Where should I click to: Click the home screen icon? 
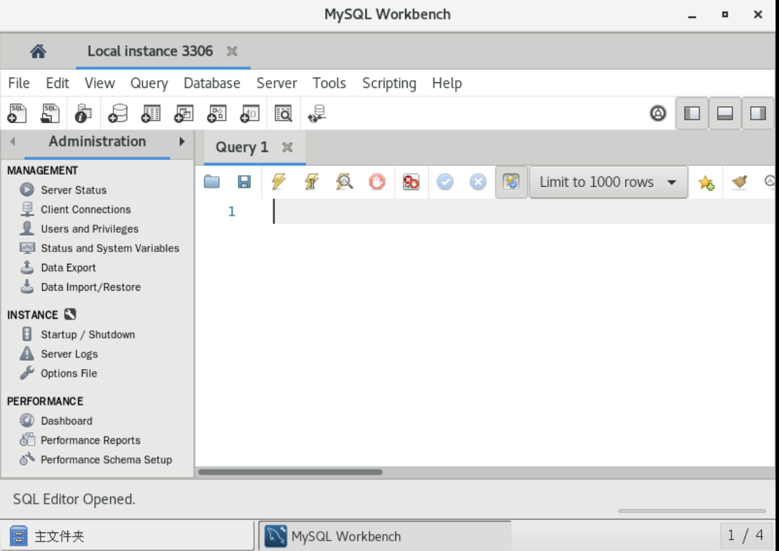tap(38, 51)
